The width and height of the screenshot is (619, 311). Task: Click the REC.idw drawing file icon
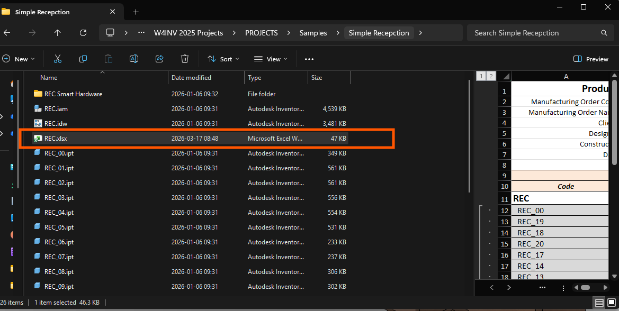(x=38, y=123)
